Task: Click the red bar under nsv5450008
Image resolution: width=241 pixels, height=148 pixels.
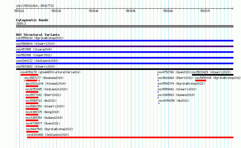Action: click(x=201, y=81)
